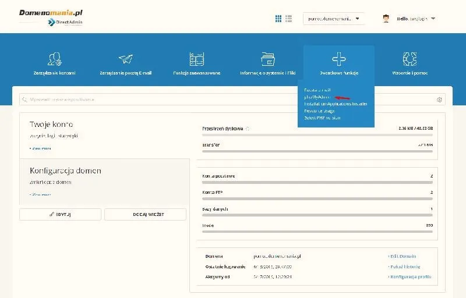The width and height of the screenshot is (466, 298).
Task: Click the search input field
Action: point(227,100)
